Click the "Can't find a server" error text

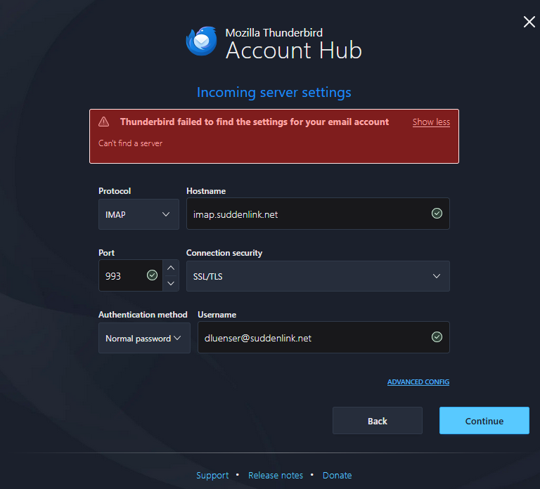click(x=130, y=143)
